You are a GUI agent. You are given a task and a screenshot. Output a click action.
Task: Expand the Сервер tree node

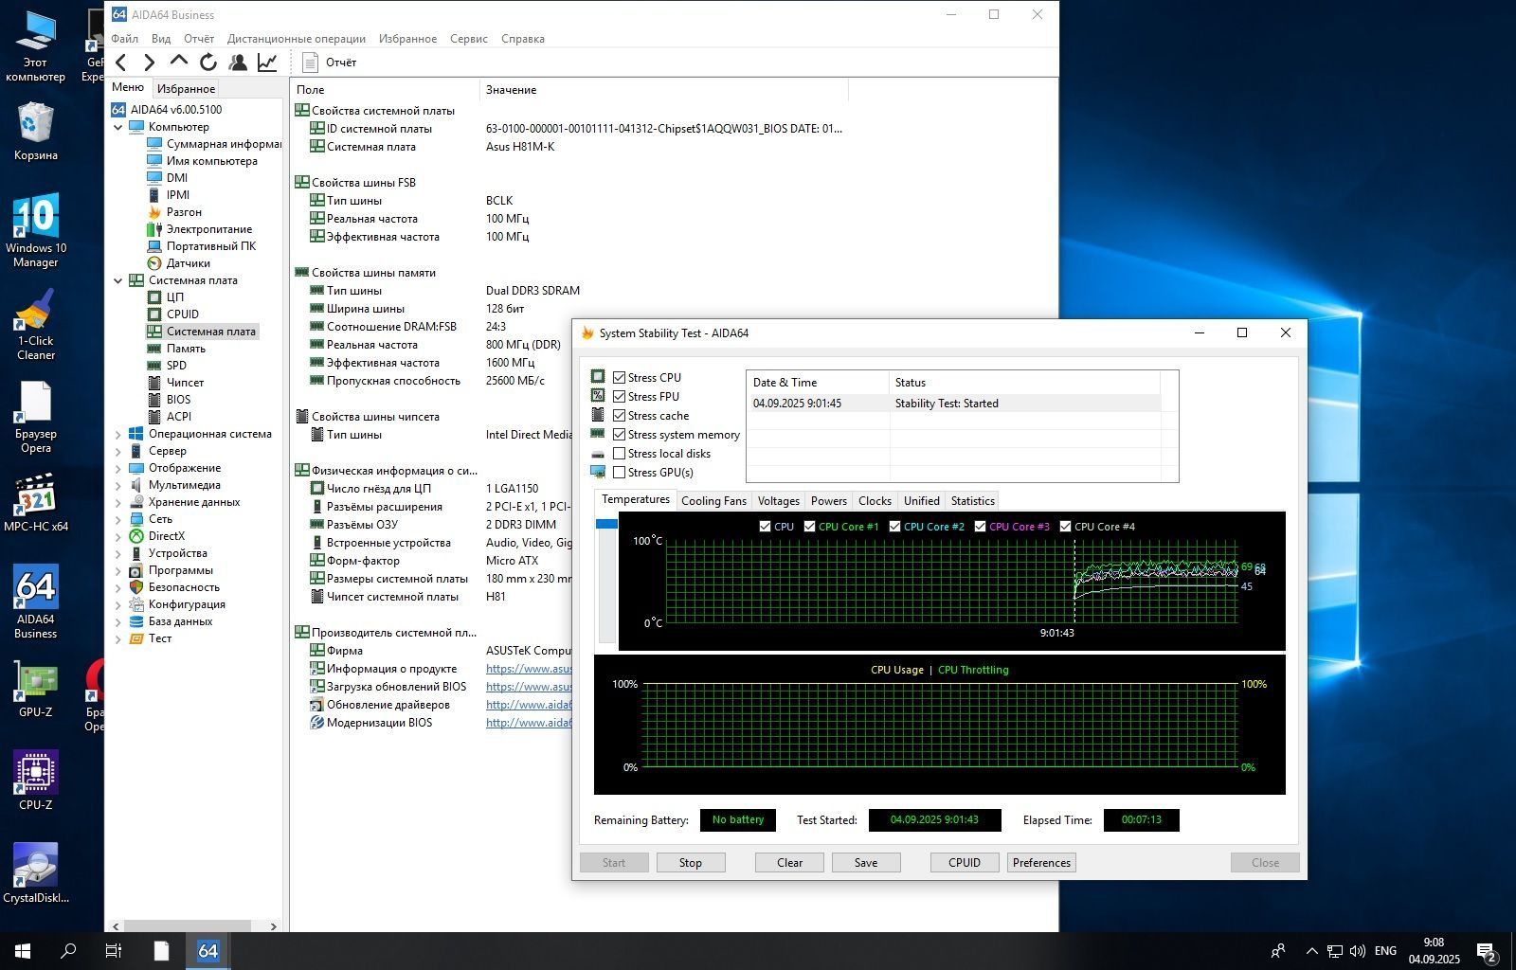(x=118, y=451)
